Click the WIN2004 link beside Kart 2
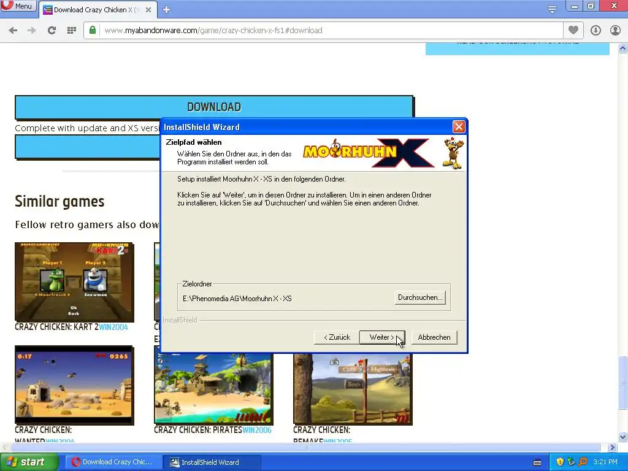The image size is (628, 471). pyautogui.click(x=113, y=327)
